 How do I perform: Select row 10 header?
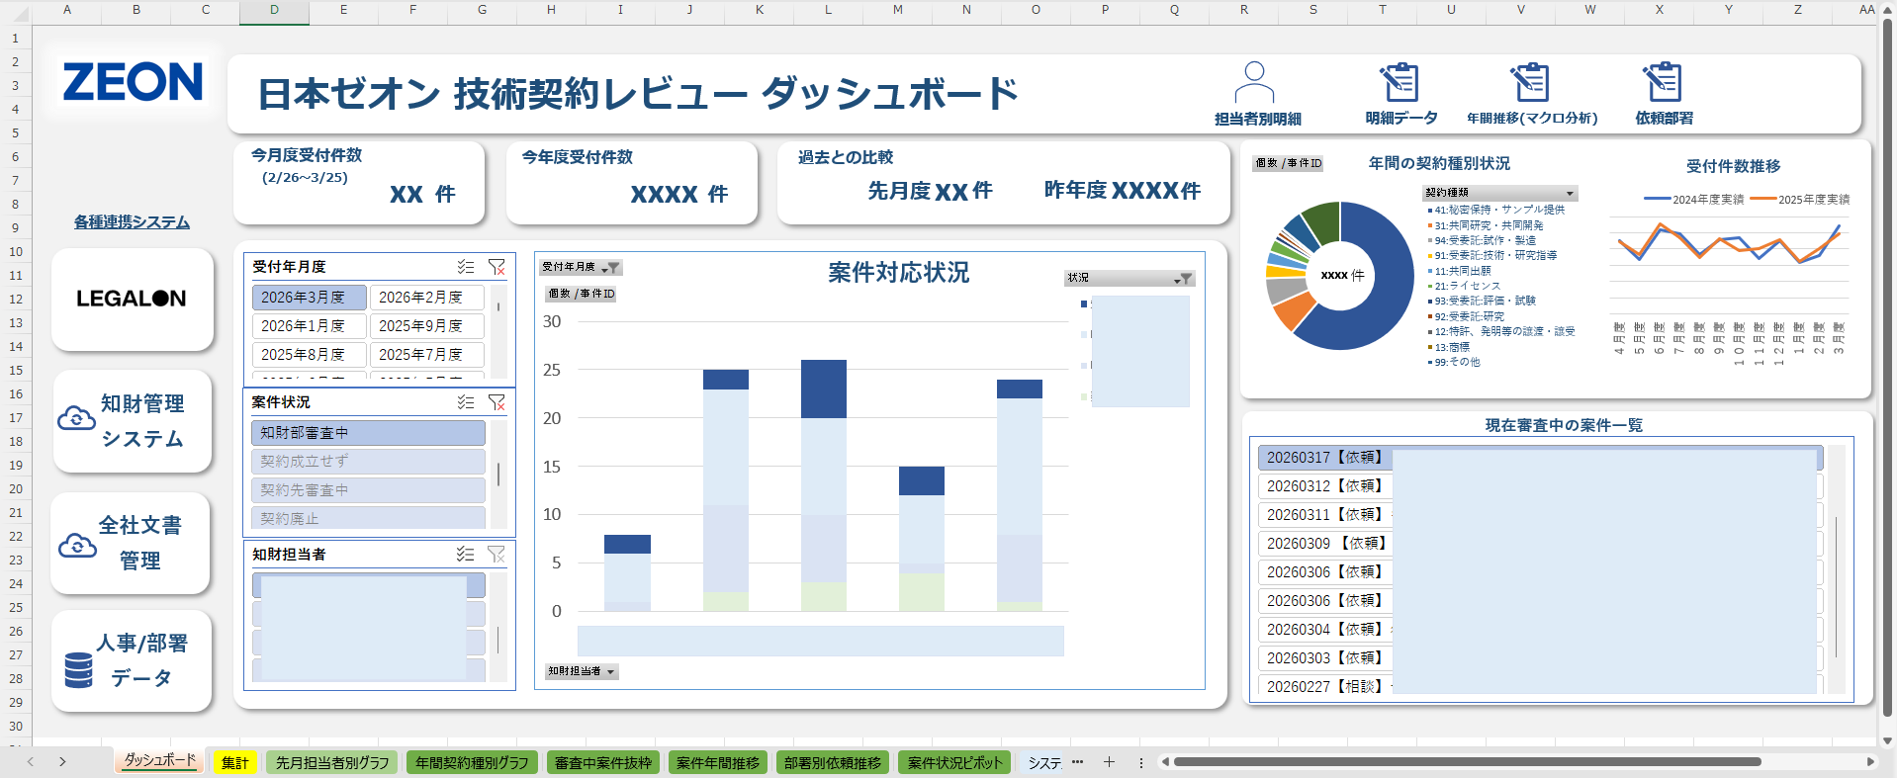pos(15,251)
